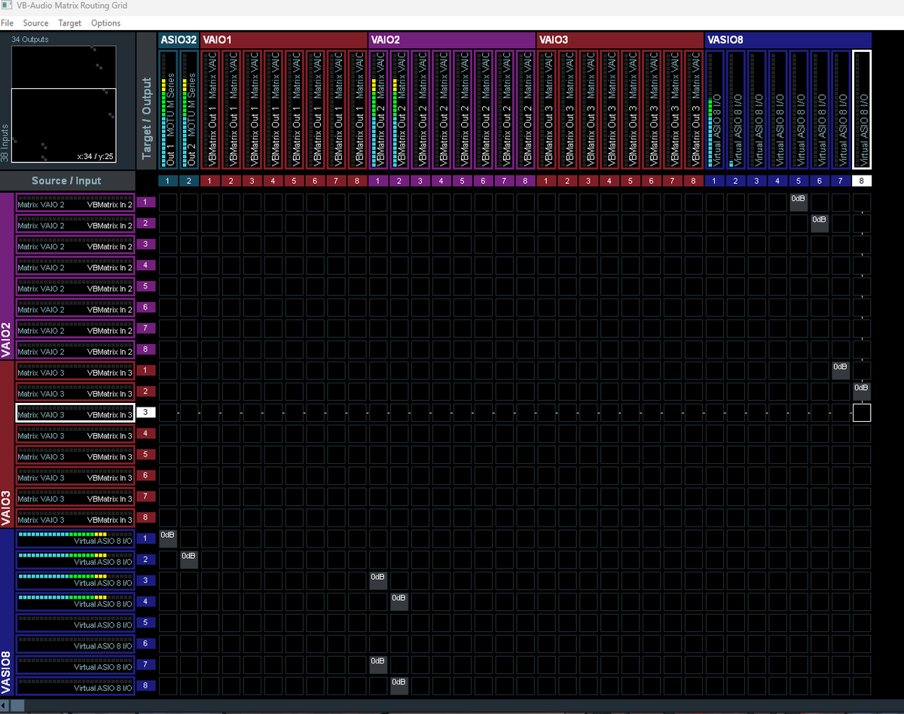The image size is (904, 714).
Task: Select VAIO1 output column number 8
Action: (x=357, y=181)
